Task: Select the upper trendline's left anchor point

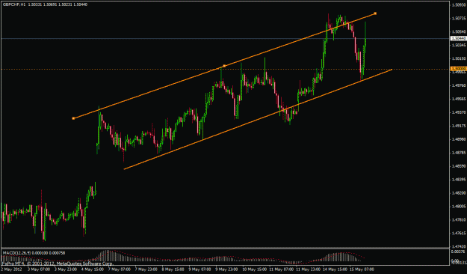Action: coord(73,118)
